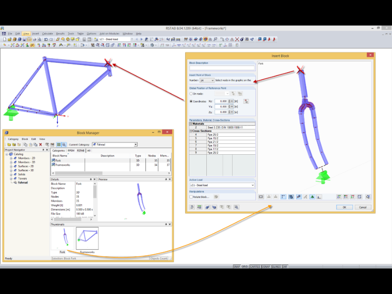Open the Category menu in Block Manager
This screenshot has height=294, width=392.
pos(13,139)
